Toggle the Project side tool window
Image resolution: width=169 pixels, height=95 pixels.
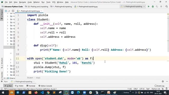tap(2, 15)
